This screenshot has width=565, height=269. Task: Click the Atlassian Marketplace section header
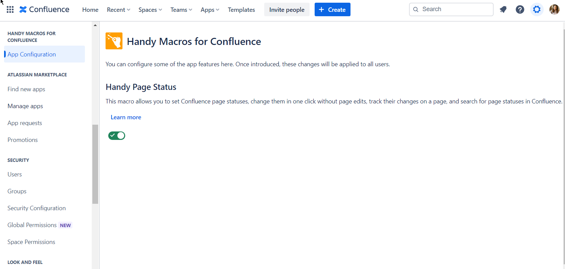click(x=37, y=75)
